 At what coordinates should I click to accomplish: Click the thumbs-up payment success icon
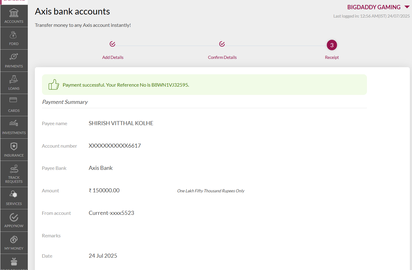coord(54,84)
